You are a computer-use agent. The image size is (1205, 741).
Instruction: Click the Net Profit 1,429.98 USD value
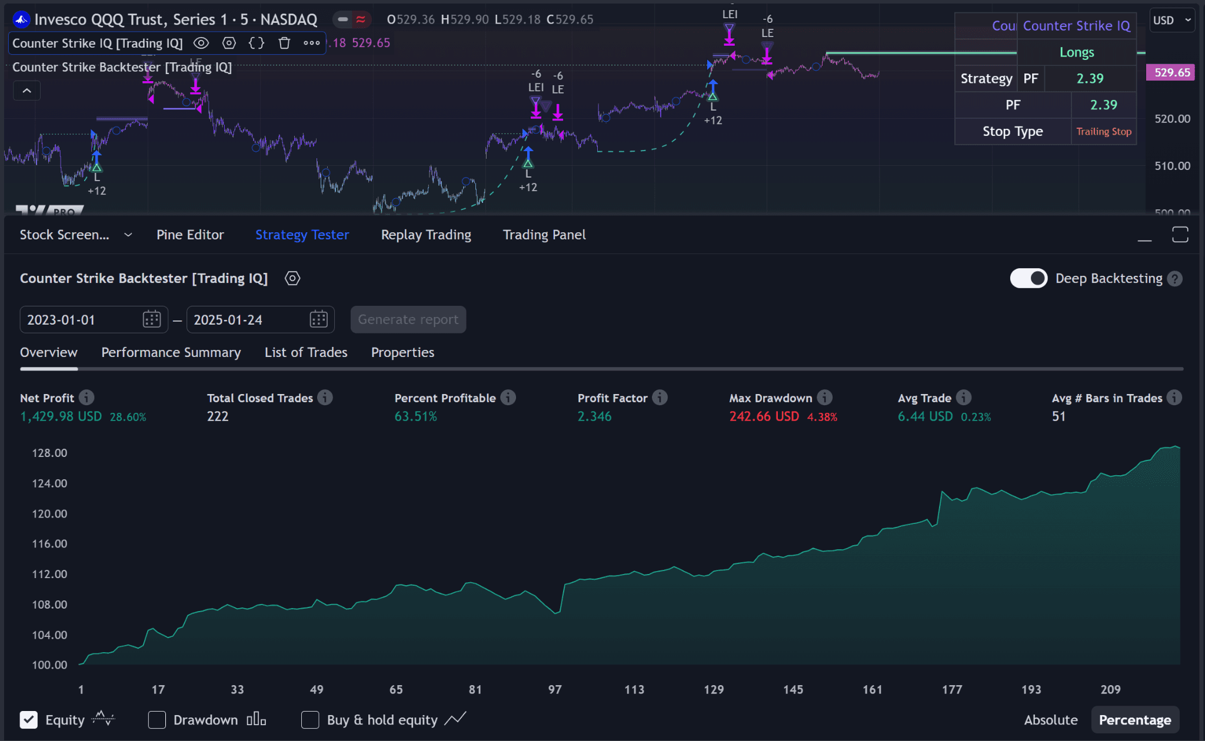click(x=61, y=416)
